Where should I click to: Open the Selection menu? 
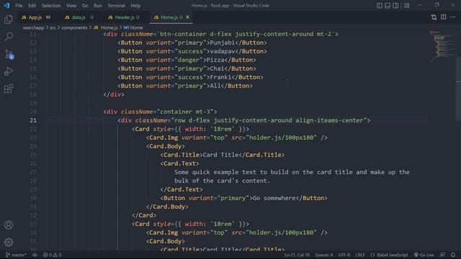pos(51,6)
